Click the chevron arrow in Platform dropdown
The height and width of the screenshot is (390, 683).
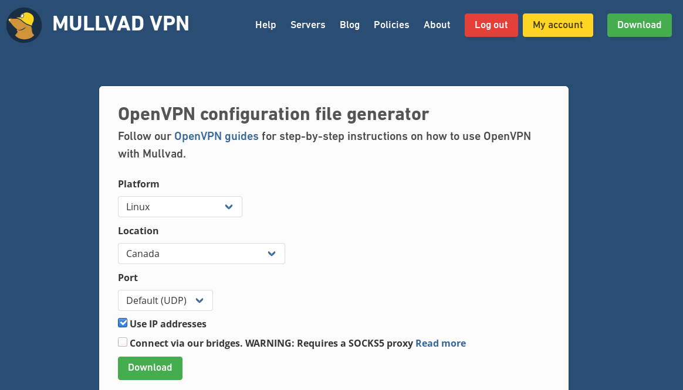click(x=229, y=207)
